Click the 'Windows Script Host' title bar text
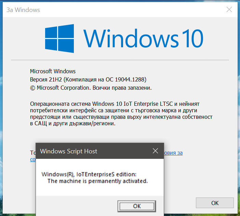This screenshot has height=216, width=240. (x=69, y=151)
